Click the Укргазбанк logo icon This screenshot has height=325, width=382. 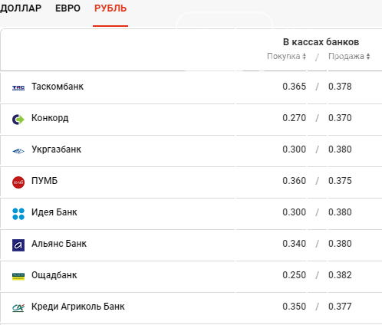click(18, 151)
